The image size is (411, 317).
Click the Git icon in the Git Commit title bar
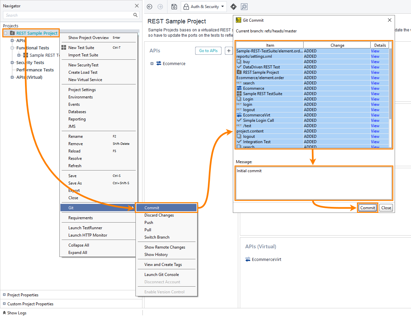238,20
